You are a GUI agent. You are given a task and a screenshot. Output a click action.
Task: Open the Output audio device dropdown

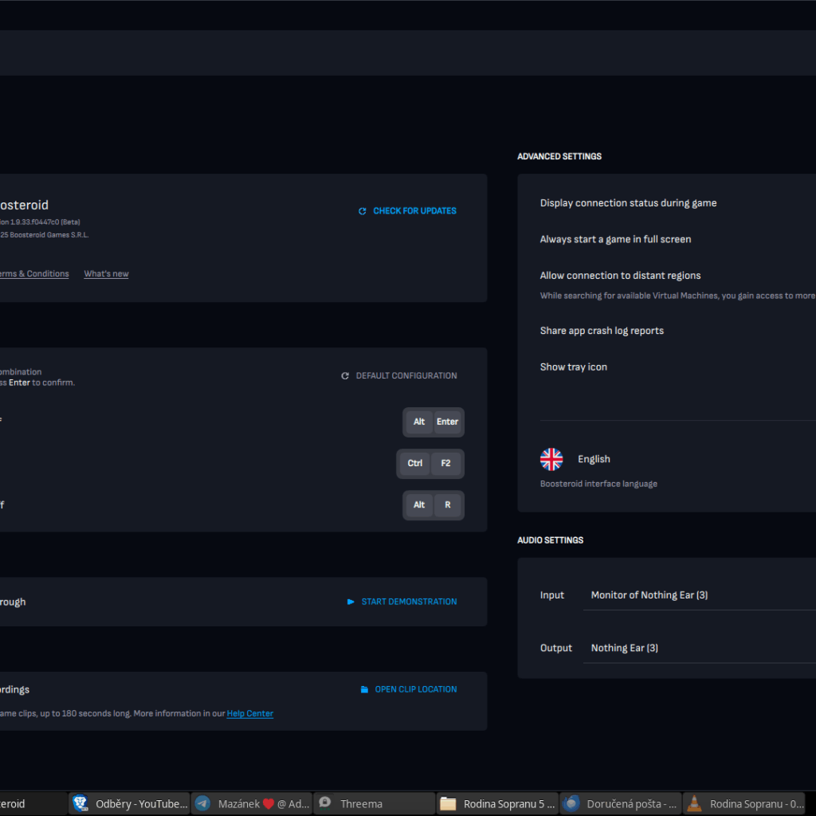[x=701, y=648]
